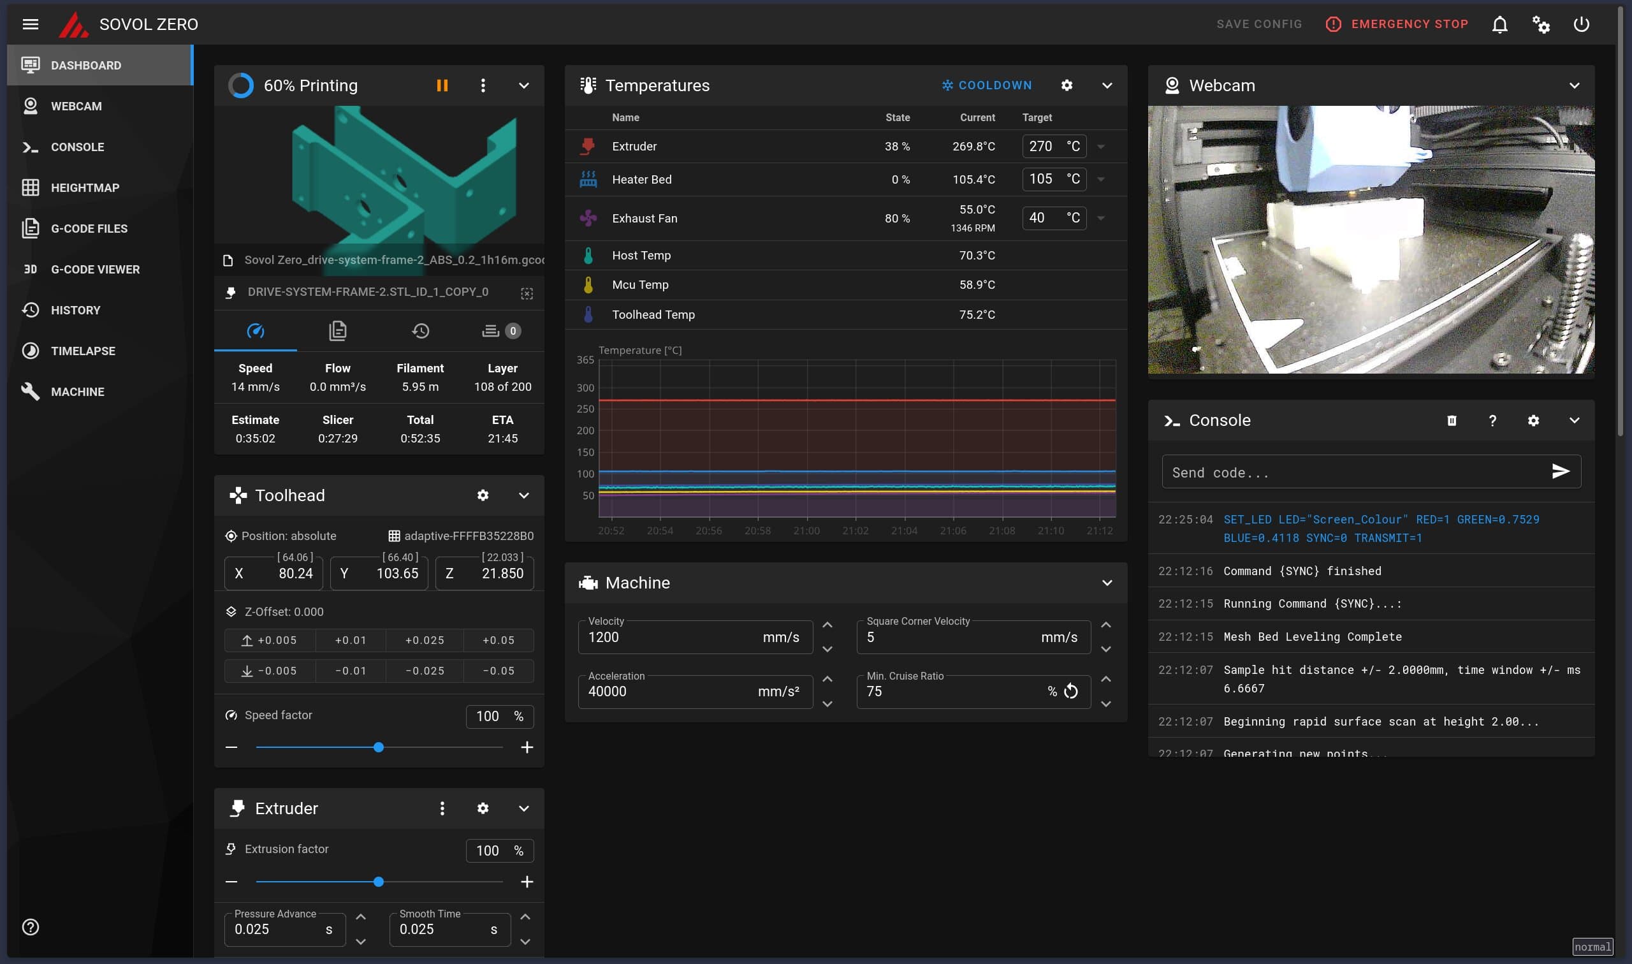Adjust the Speed factor slider
Image resolution: width=1632 pixels, height=964 pixels.
point(379,747)
